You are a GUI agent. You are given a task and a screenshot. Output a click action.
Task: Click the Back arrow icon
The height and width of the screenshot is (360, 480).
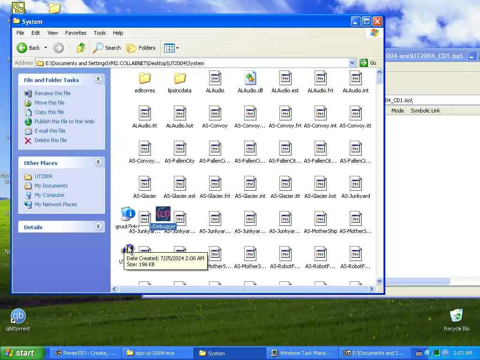(22, 48)
